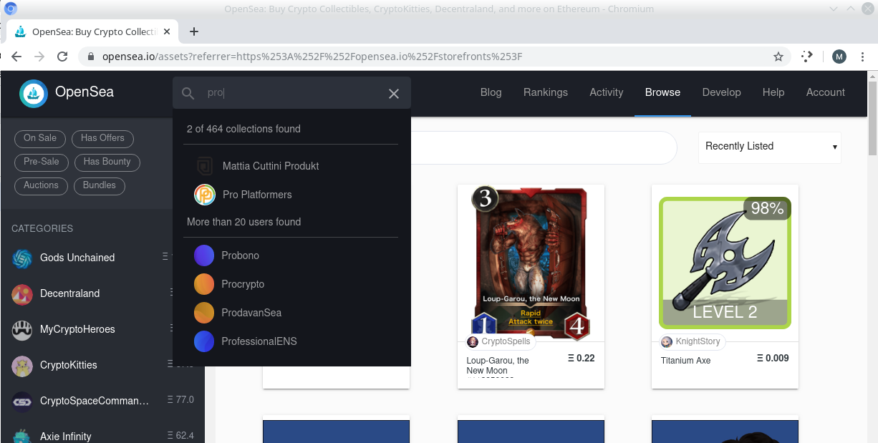Reload the page in the browser

click(62, 57)
